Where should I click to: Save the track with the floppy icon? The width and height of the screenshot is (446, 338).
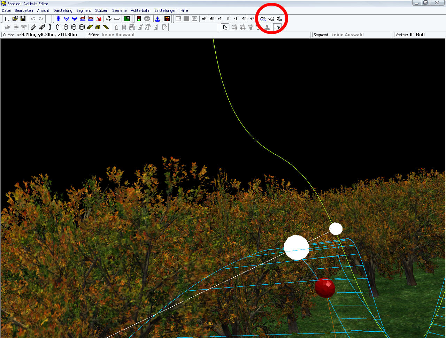point(23,19)
